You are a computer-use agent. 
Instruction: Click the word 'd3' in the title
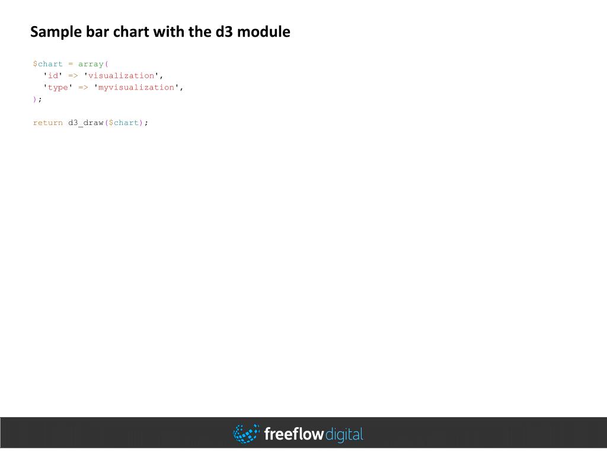click(x=223, y=32)
